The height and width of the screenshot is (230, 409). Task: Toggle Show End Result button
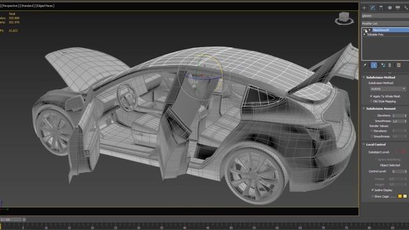tap(374, 65)
